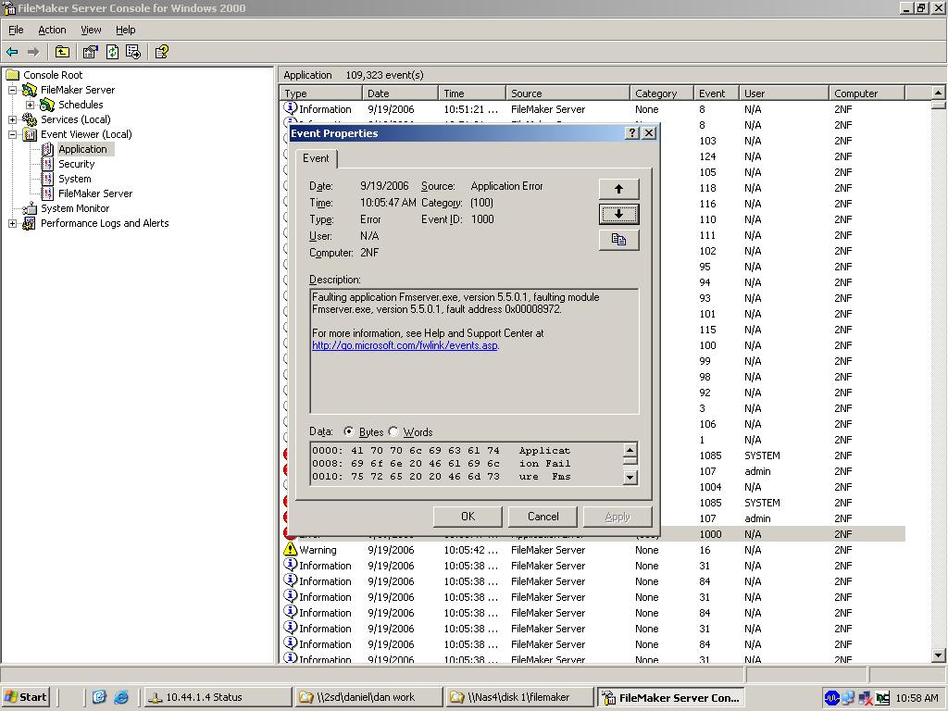Select the Words data format radio button

coord(393,431)
